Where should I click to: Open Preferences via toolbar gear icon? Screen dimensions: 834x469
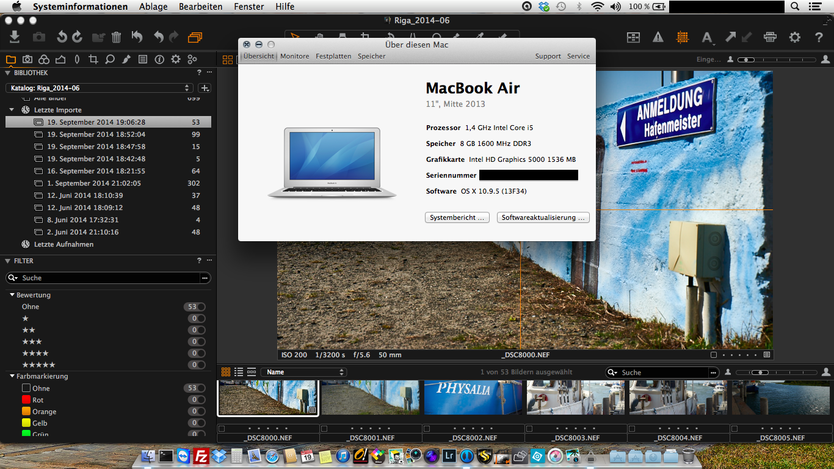[x=794, y=37]
